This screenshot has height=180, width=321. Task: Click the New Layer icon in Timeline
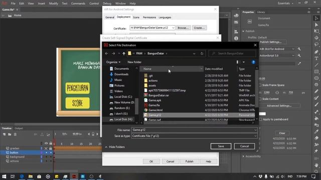(x=4, y=134)
